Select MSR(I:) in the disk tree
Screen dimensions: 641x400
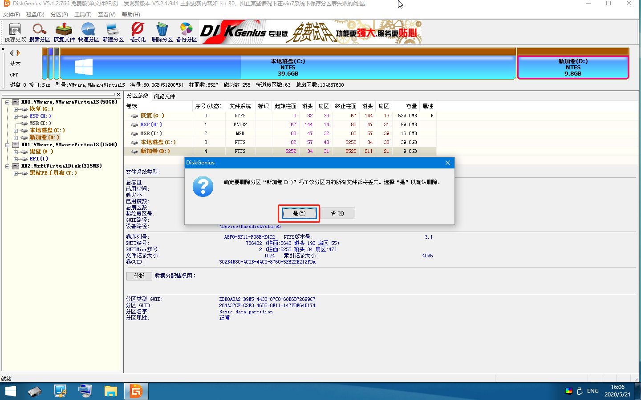point(40,123)
